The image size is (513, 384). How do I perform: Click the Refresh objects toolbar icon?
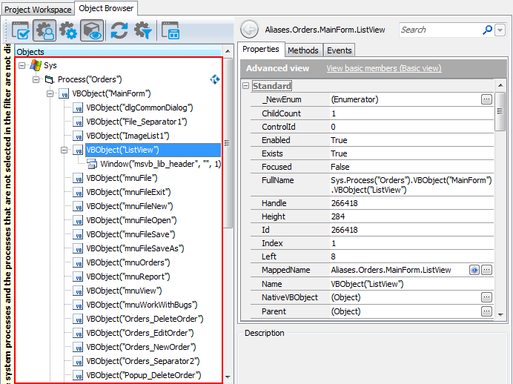pos(118,30)
